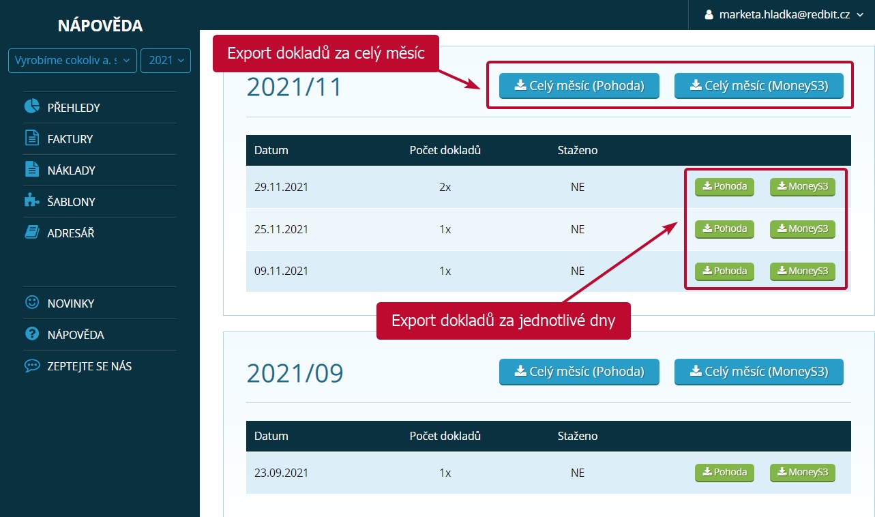Screen dimensions: 875x517
Task: Open the company dropdown Vyrobíme cokoliv a.s.
Action: point(73,61)
